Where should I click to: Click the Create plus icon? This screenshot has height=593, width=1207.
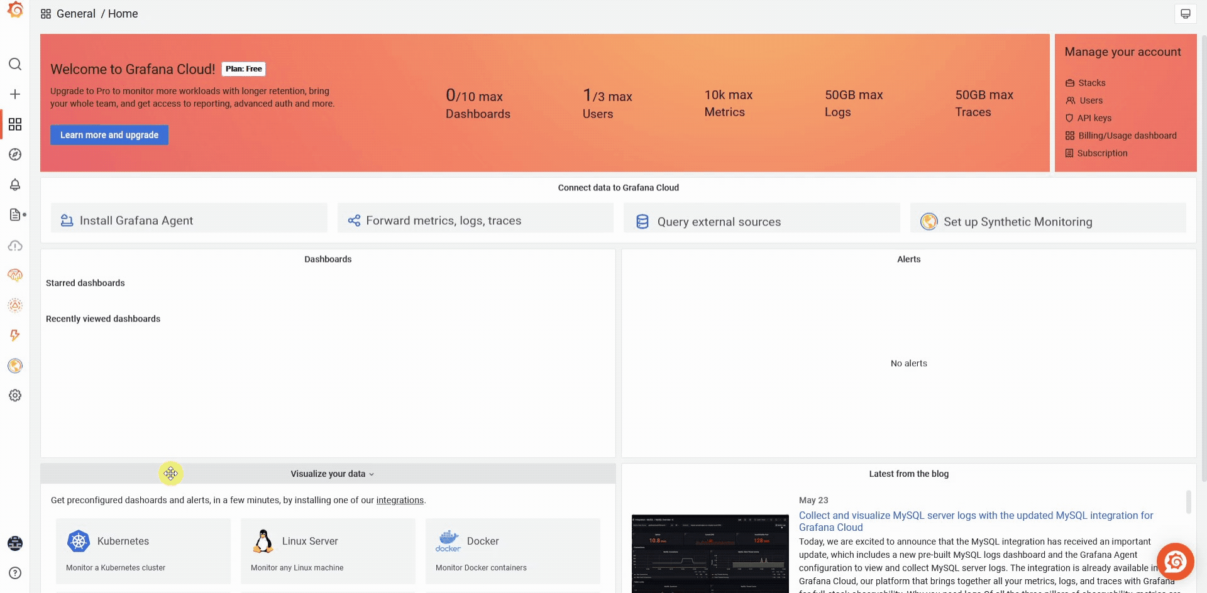tap(15, 94)
